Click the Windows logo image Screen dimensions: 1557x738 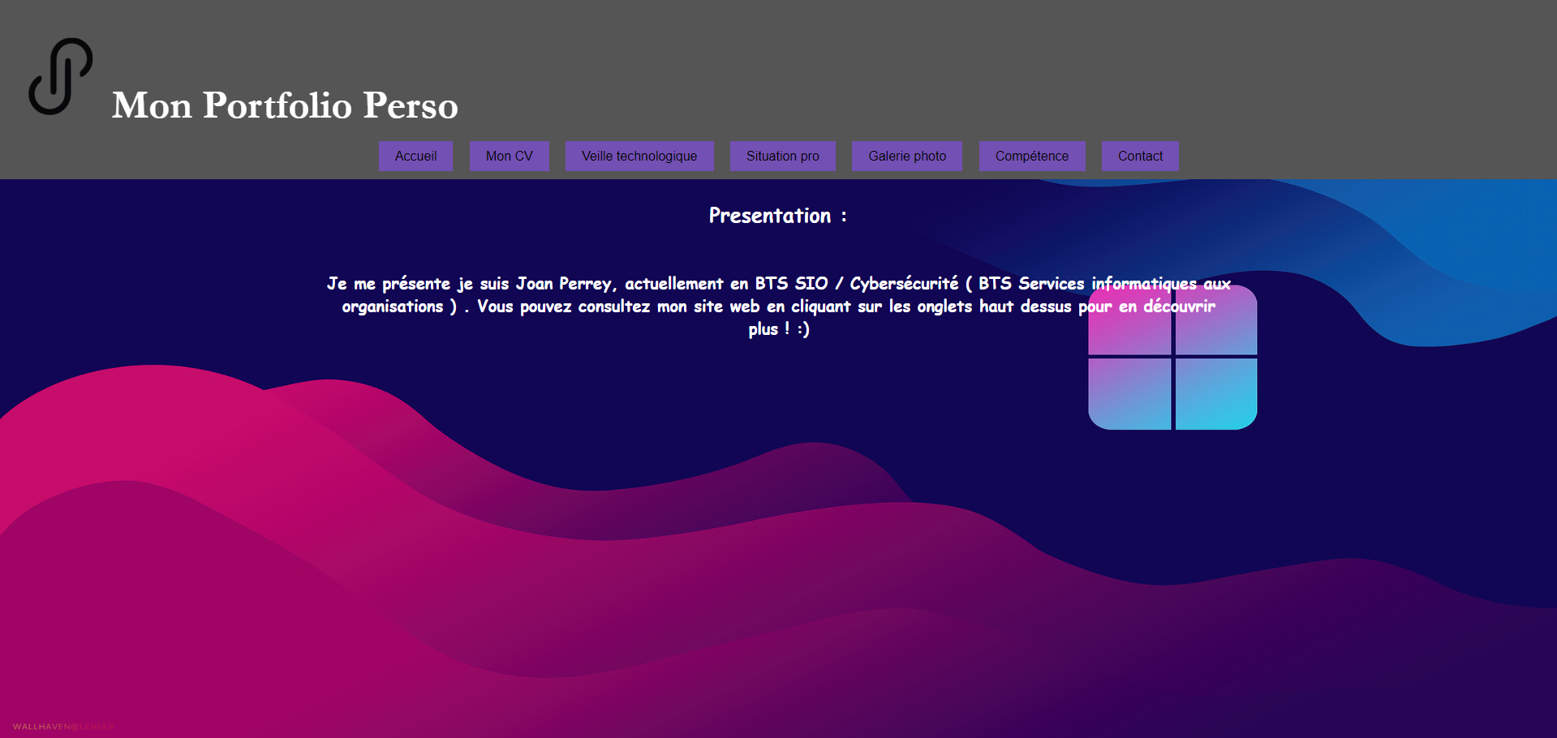coord(1172,358)
